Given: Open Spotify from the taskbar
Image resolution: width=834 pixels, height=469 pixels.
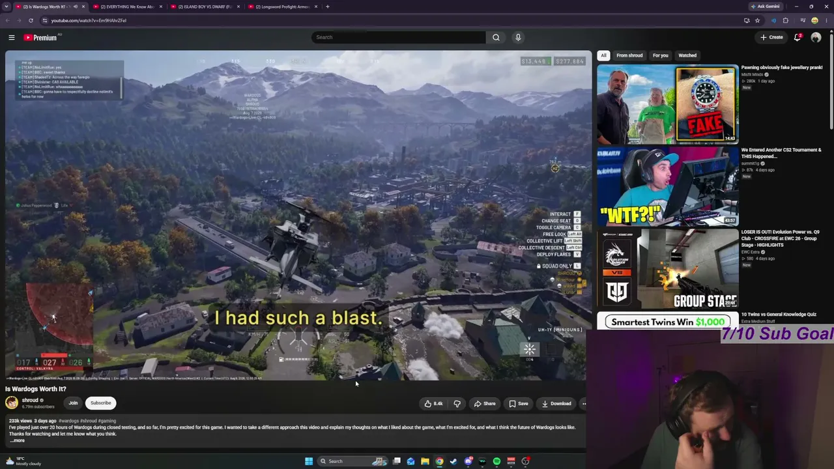Looking at the screenshot, I should click(x=496, y=461).
